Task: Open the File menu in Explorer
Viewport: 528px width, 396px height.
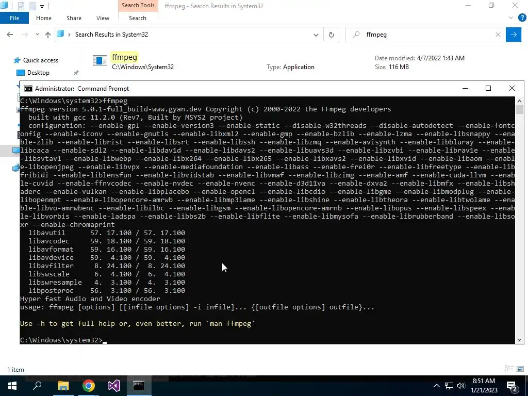Action: [14, 18]
